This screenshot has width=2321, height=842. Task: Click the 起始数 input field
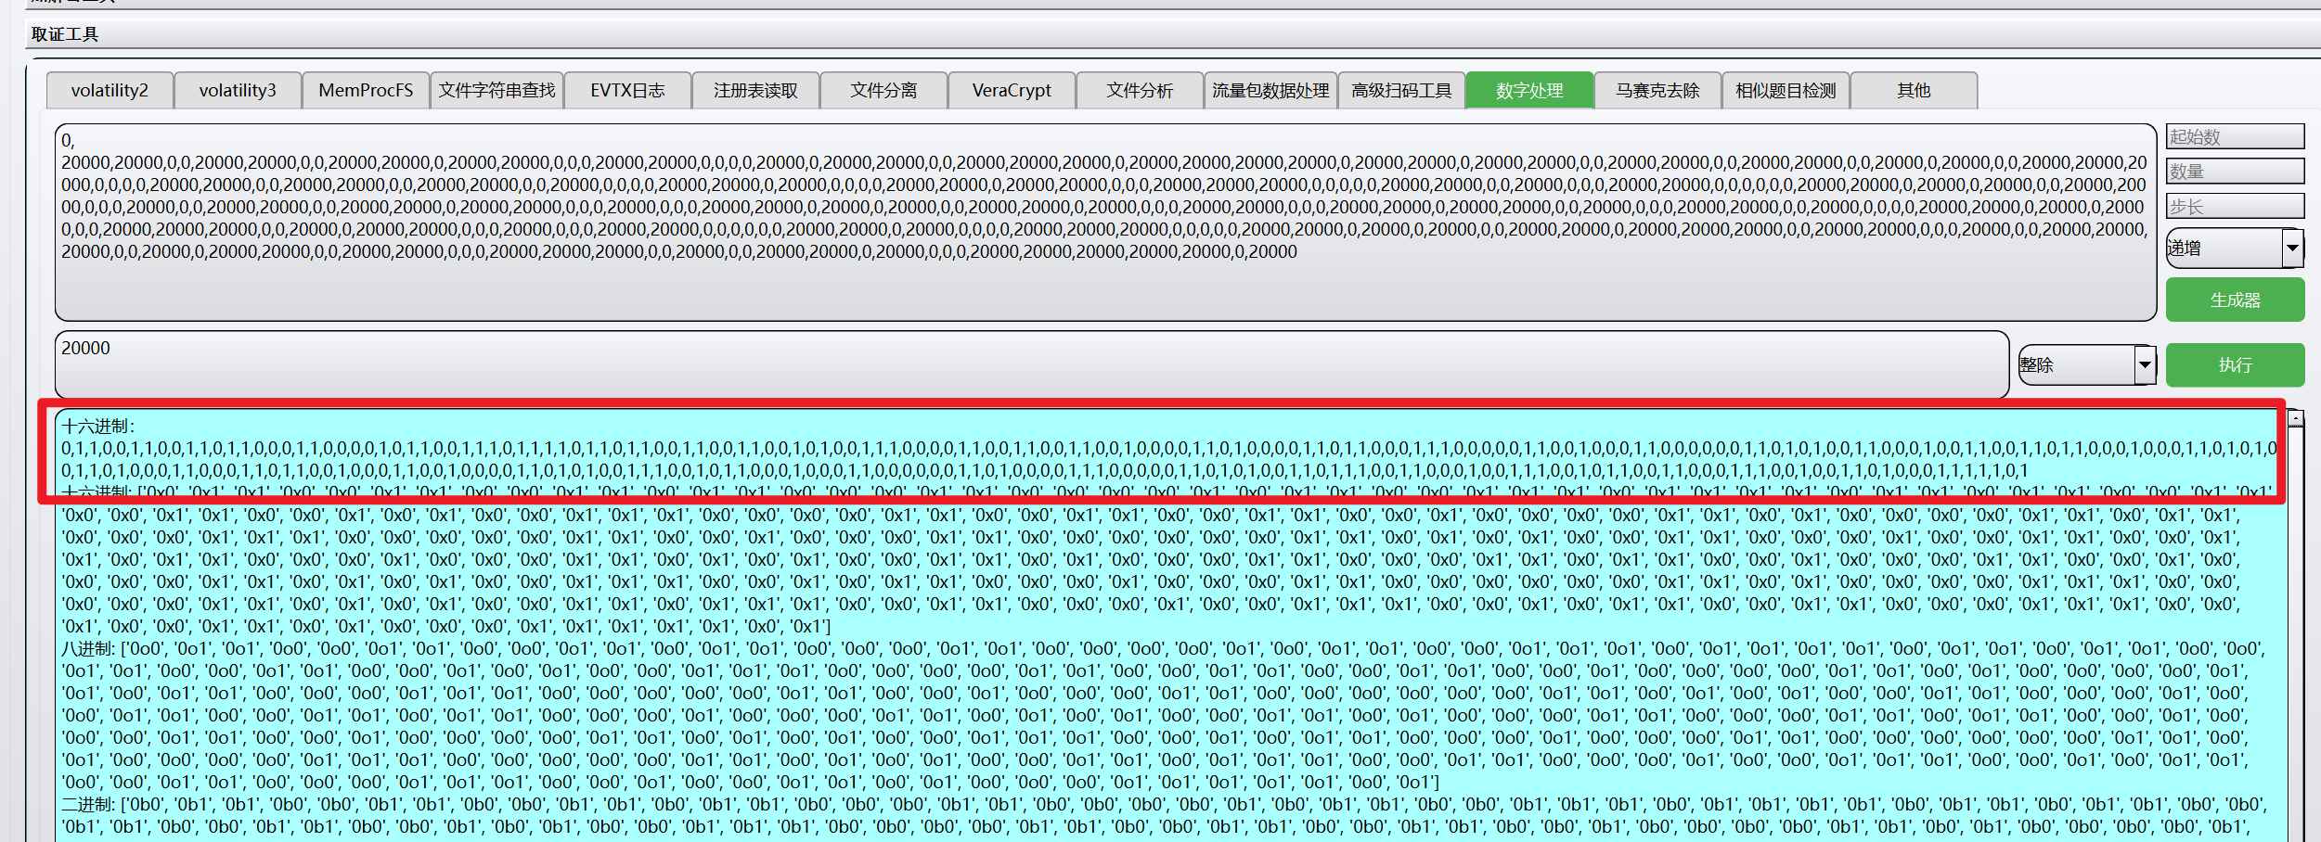click(2234, 135)
